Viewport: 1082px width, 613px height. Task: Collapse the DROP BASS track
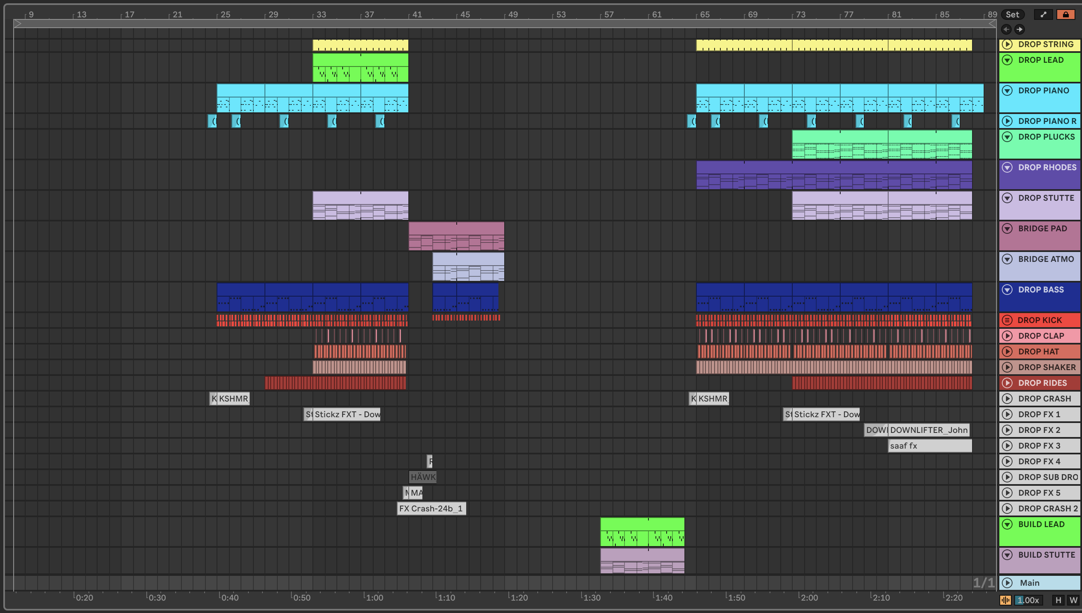coord(1007,290)
